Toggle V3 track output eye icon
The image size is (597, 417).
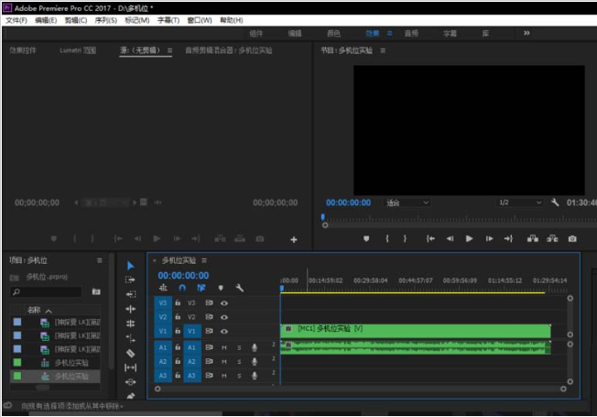[224, 302]
